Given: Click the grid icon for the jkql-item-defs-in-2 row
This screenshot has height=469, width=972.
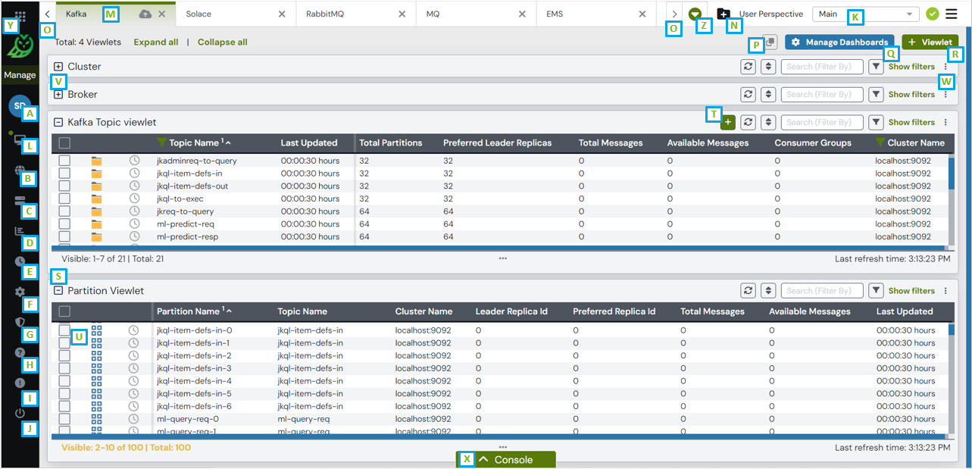Looking at the screenshot, I should point(96,355).
